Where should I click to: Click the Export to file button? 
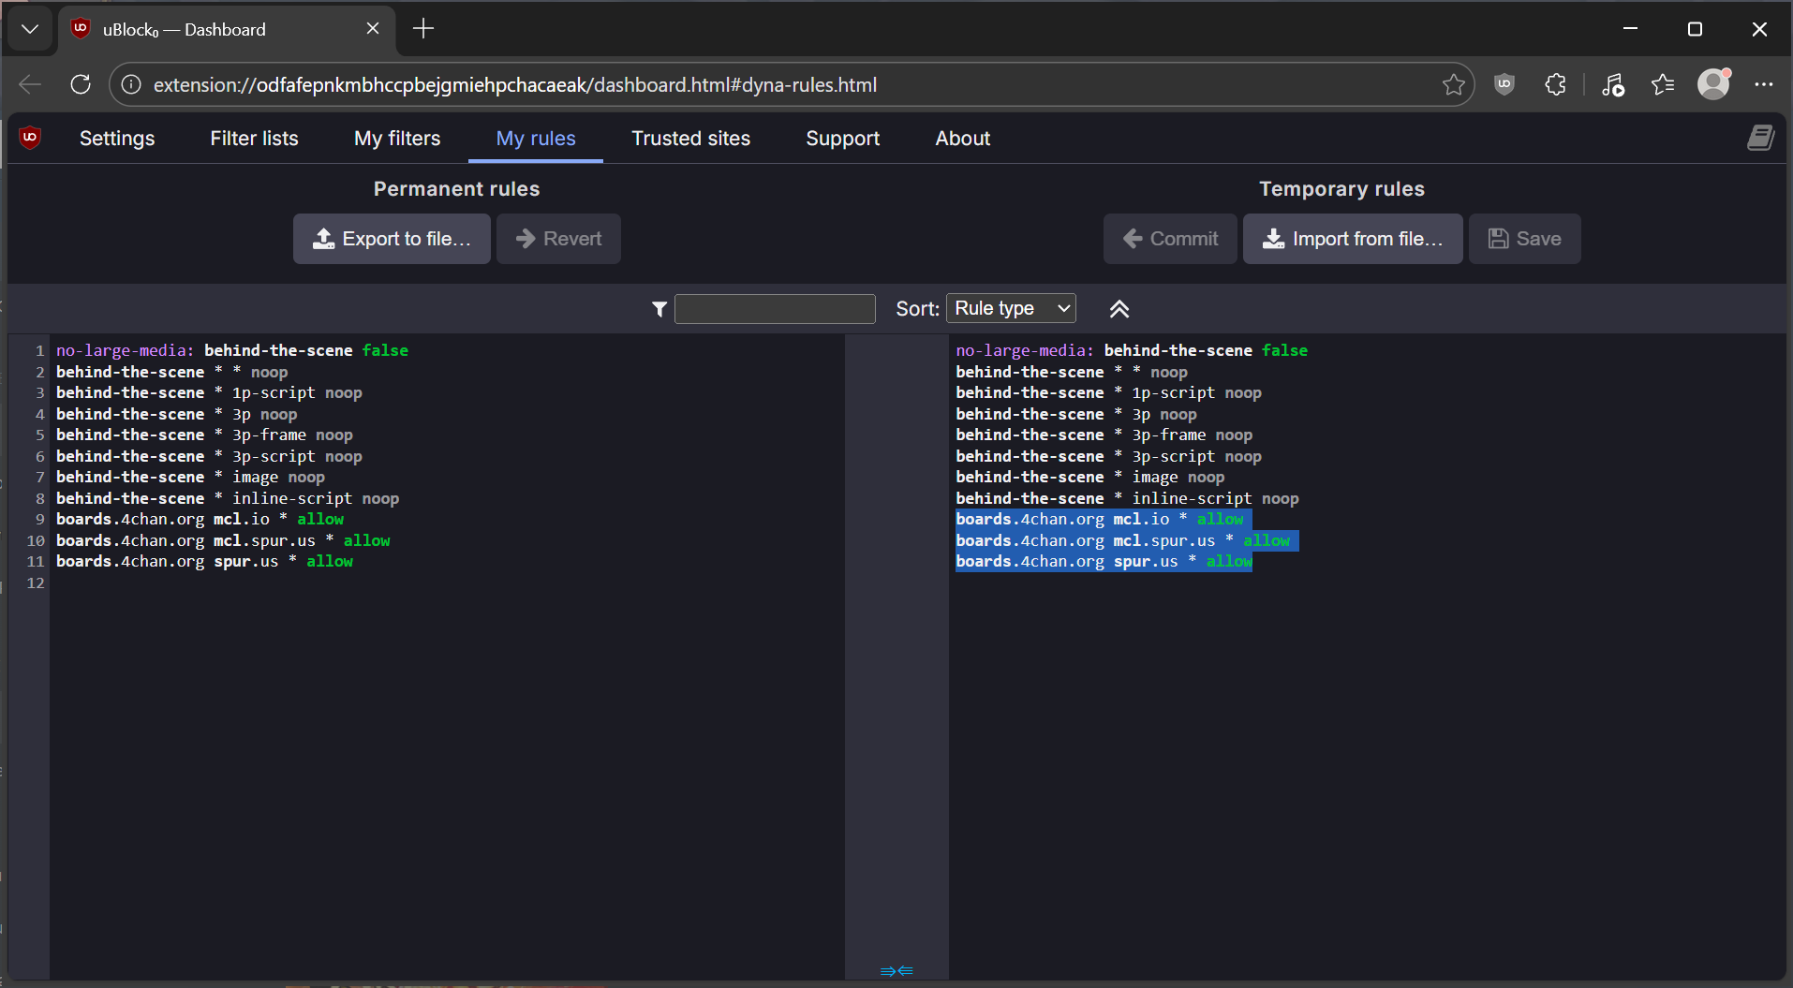[x=392, y=239]
